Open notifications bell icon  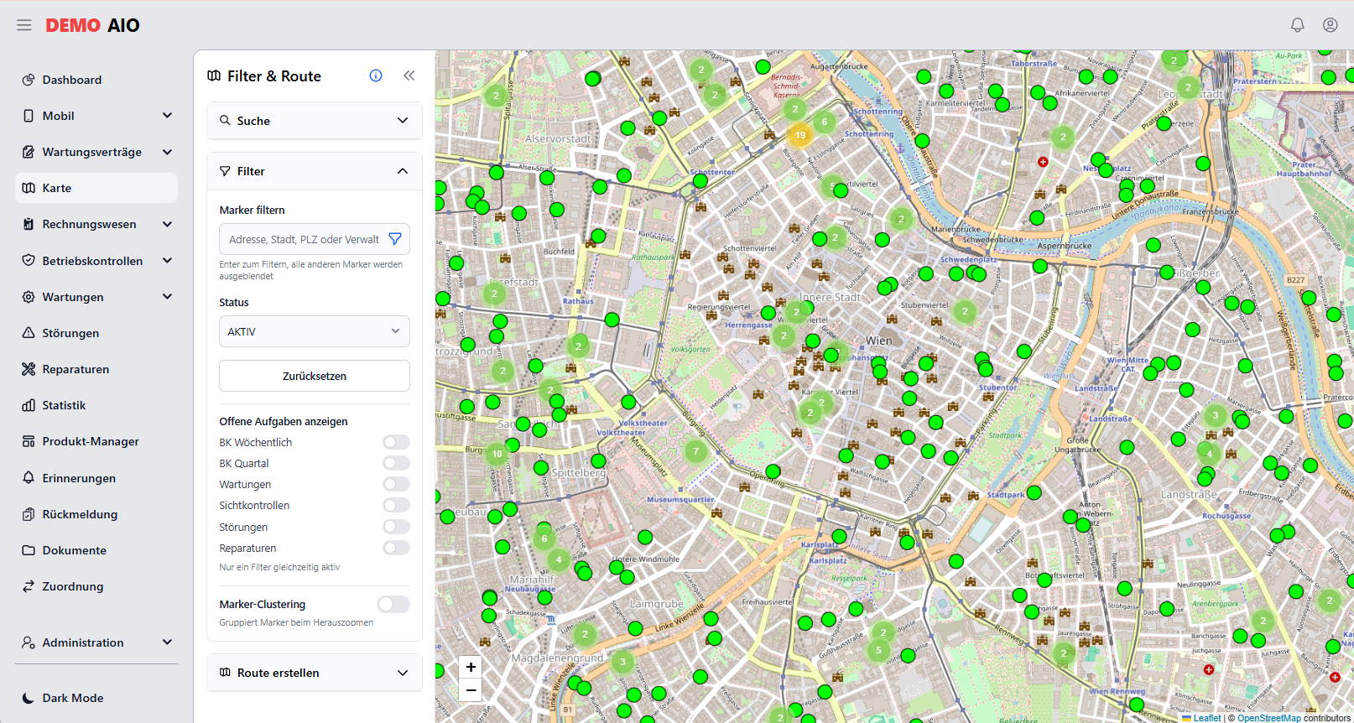click(x=1297, y=25)
